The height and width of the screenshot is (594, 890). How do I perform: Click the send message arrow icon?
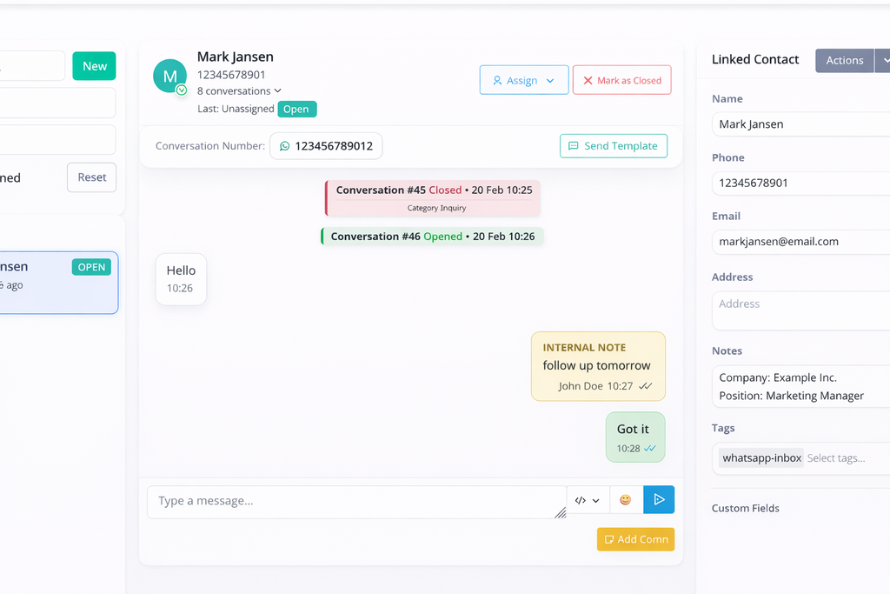click(x=659, y=500)
